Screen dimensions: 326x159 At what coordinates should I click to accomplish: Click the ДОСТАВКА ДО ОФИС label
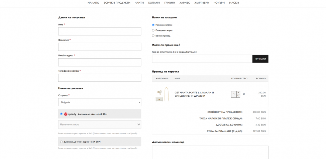[229, 125]
